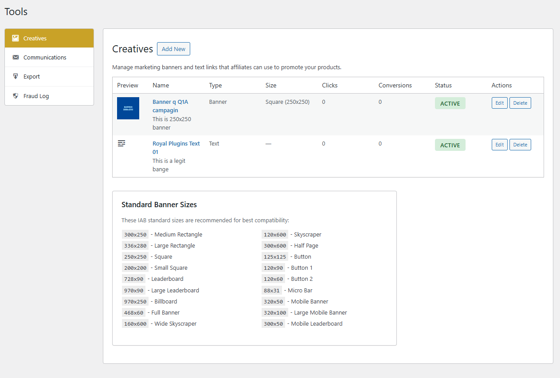The height and width of the screenshot is (378, 560).
Task: Click the Fraud Log shield icon
Action: pos(16,96)
